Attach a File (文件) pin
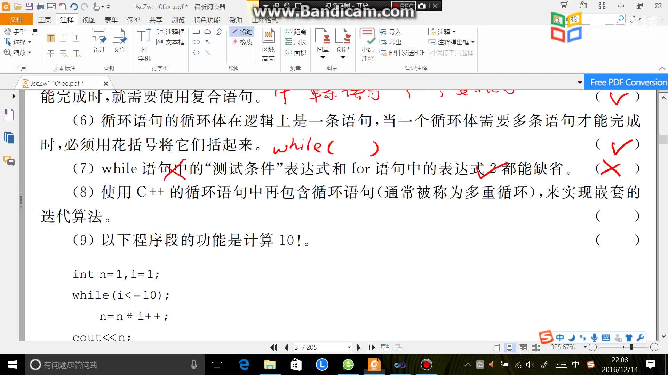The image size is (668, 375). [120, 41]
